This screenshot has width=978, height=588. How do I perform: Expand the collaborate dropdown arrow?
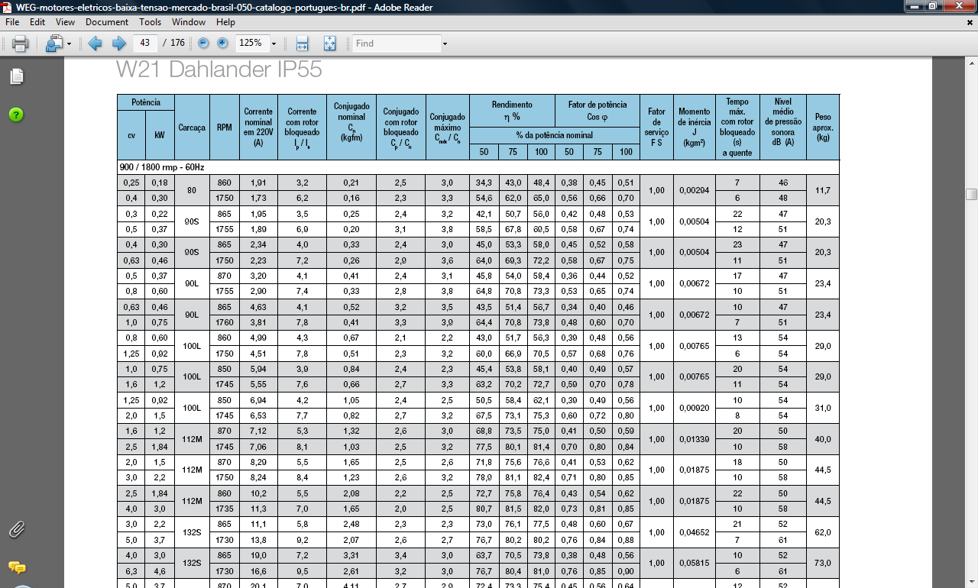point(69,44)
